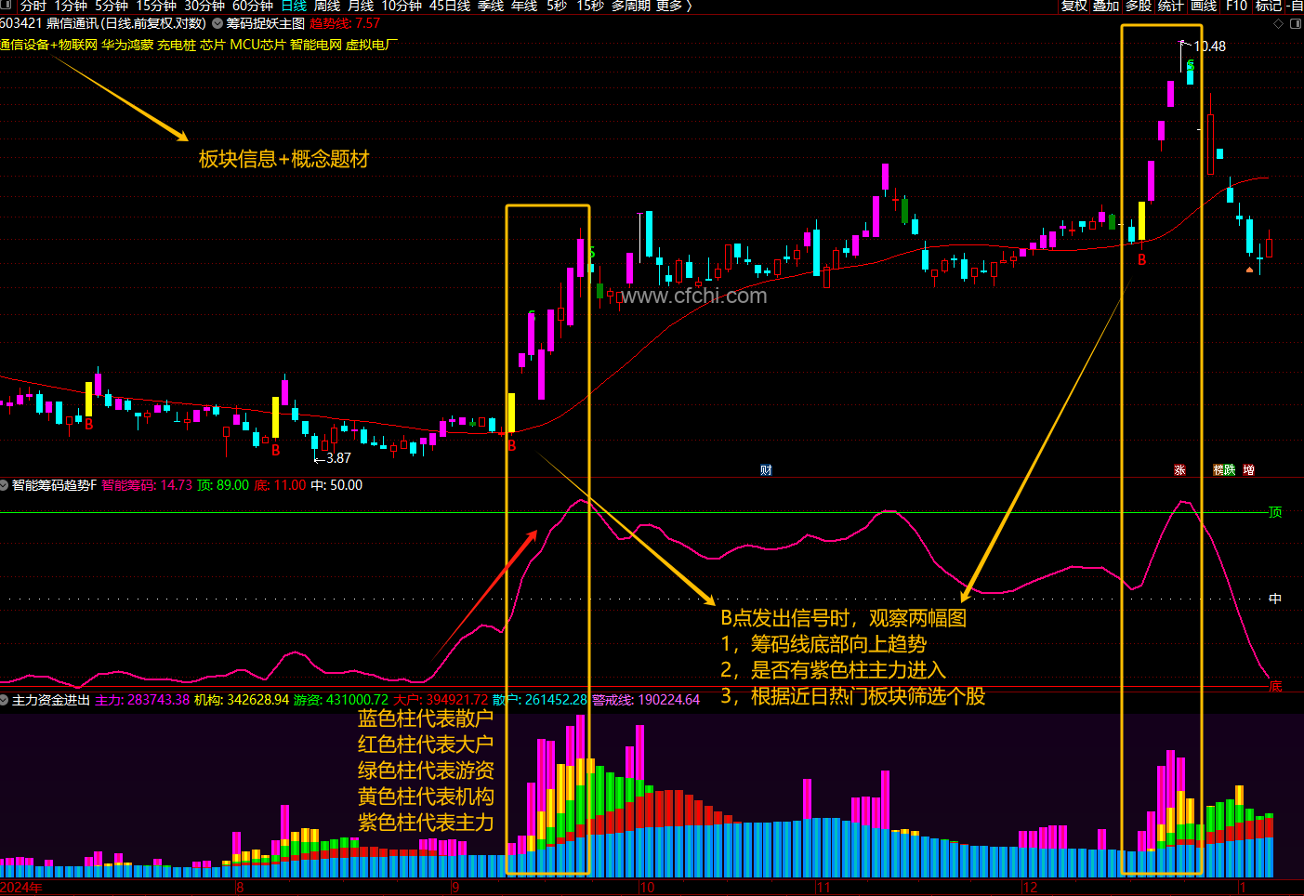The height and width of the screenshot is (896, 1304).
Task: Click the stock title 603421 鼎信通讯
Action: point(48,23)
